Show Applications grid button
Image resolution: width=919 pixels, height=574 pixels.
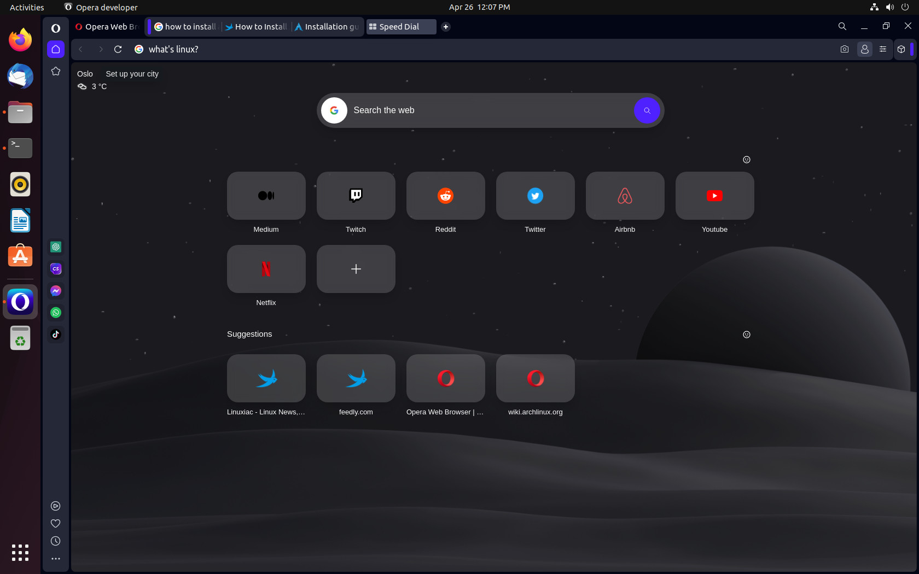(x=20, y=553)
